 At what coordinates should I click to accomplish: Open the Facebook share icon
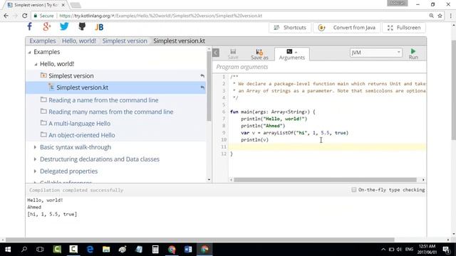[30, 27]
